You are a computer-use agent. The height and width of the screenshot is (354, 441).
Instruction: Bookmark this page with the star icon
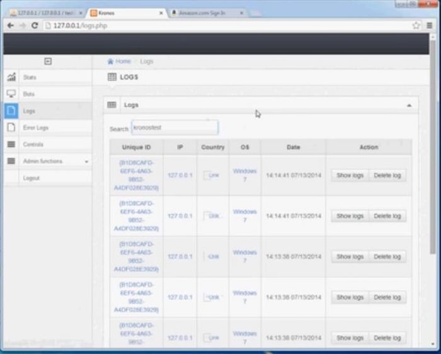tap(416, 26)
